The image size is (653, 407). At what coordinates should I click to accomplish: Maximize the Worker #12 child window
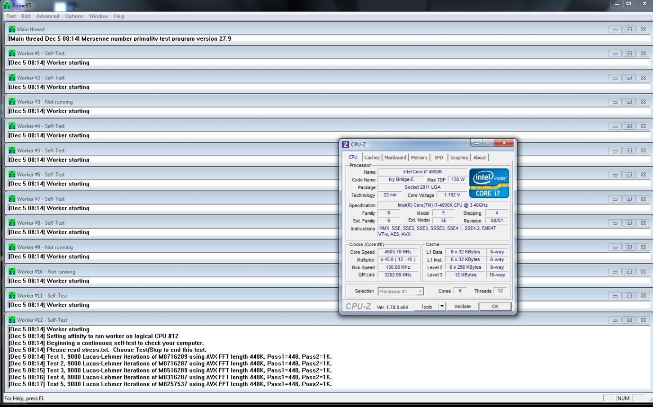pyautogui.click(x=629, y=320)
